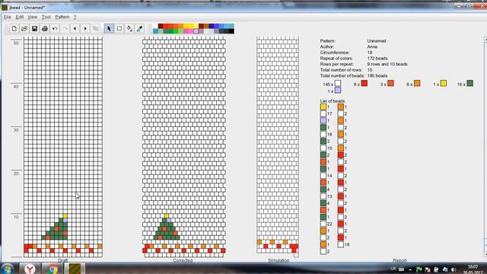
Task: Click the large red bead block in Simulation
Action: [294, 247]
